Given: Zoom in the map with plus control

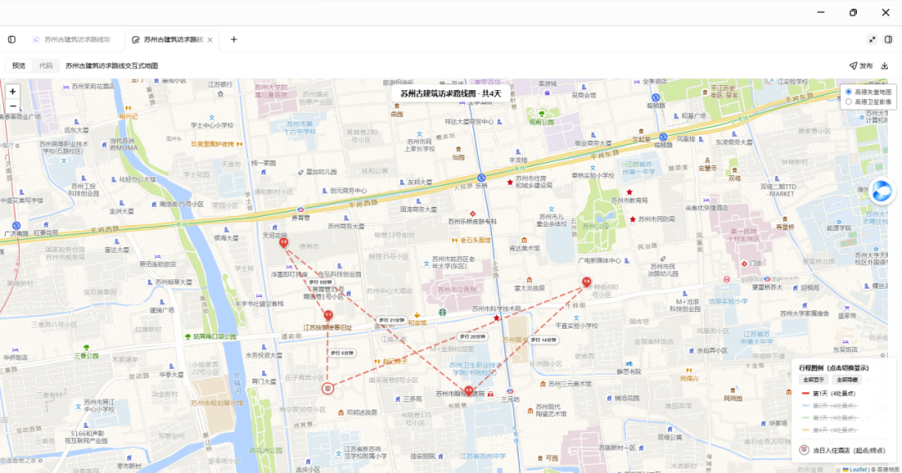Looking at the screenshot, I should (x=13, y=92).
